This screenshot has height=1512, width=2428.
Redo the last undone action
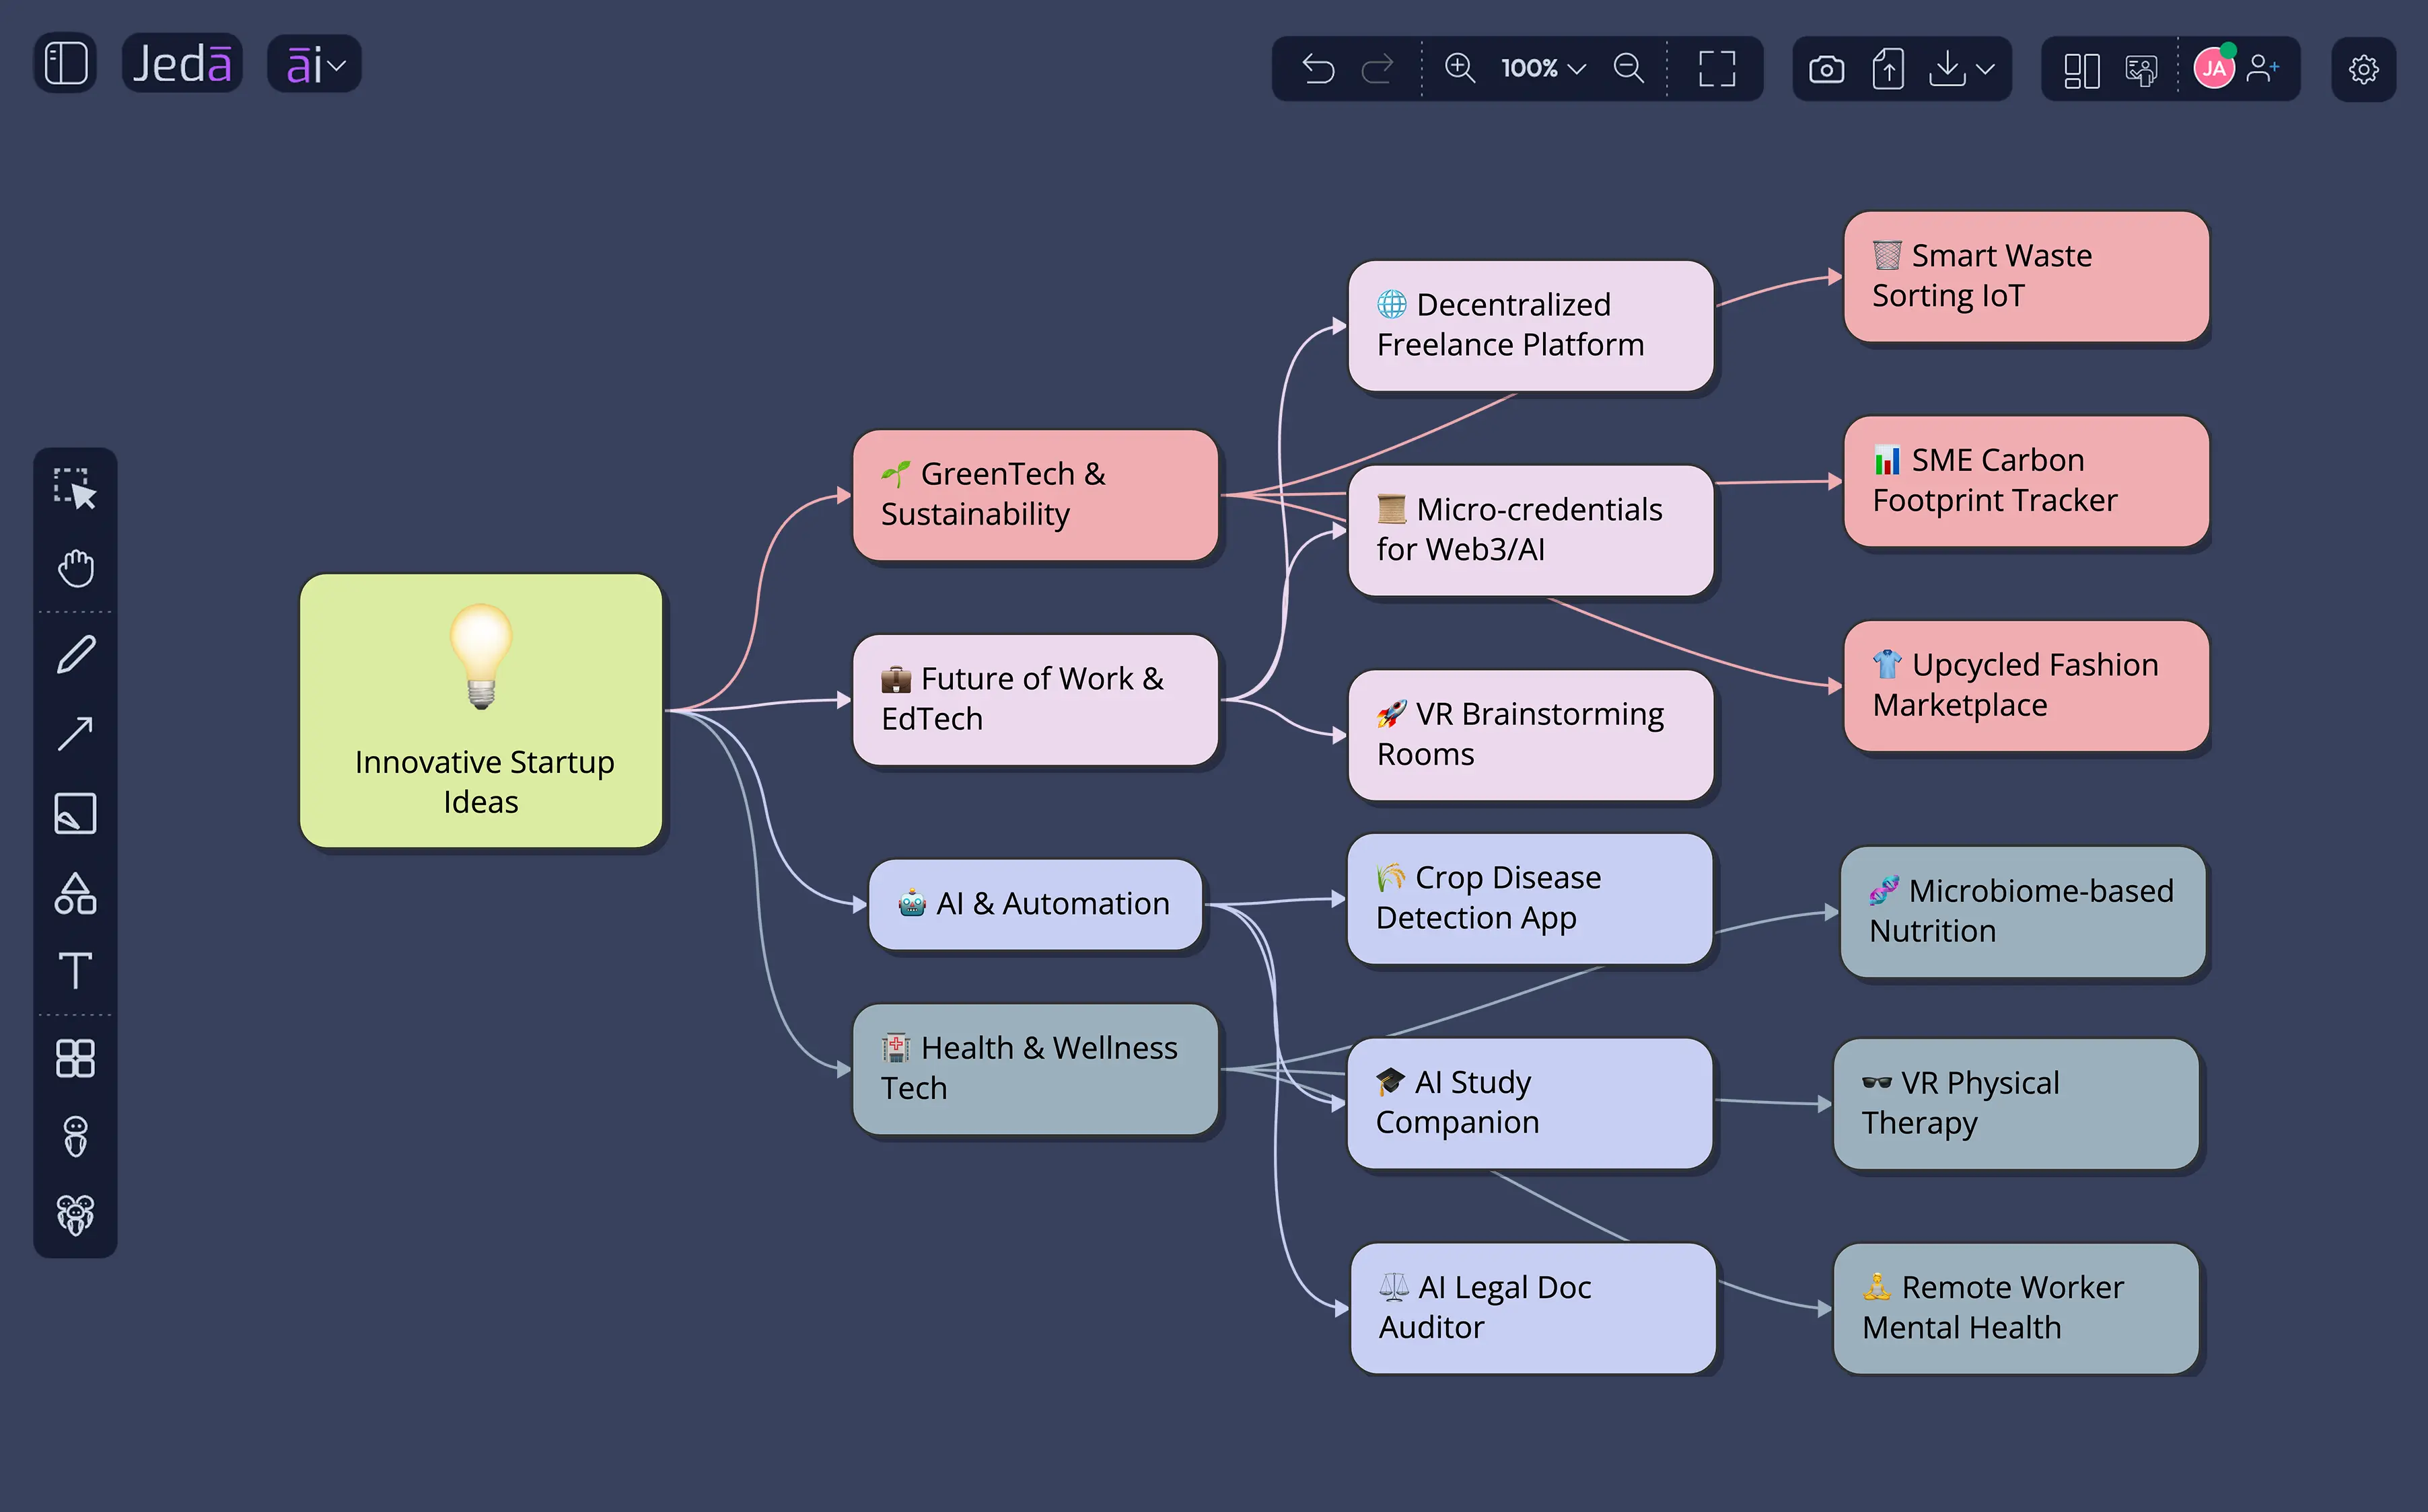pos(1378,69)
